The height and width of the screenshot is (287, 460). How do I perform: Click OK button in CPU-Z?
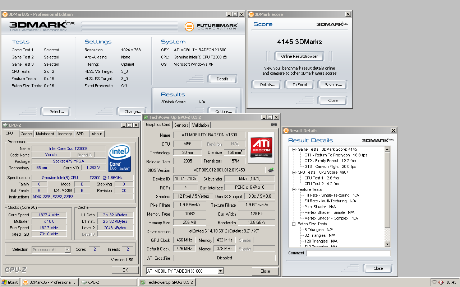coord(125,270)
